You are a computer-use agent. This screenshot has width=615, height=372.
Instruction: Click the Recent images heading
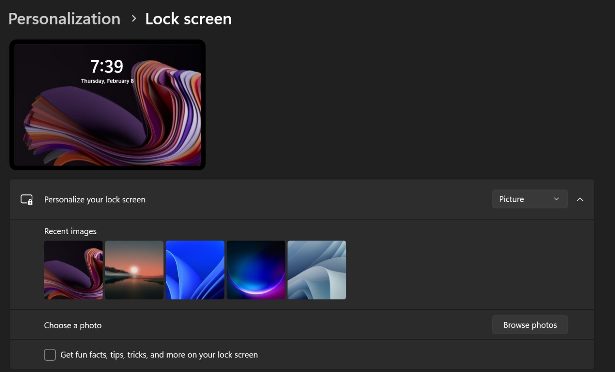[70, 231]
